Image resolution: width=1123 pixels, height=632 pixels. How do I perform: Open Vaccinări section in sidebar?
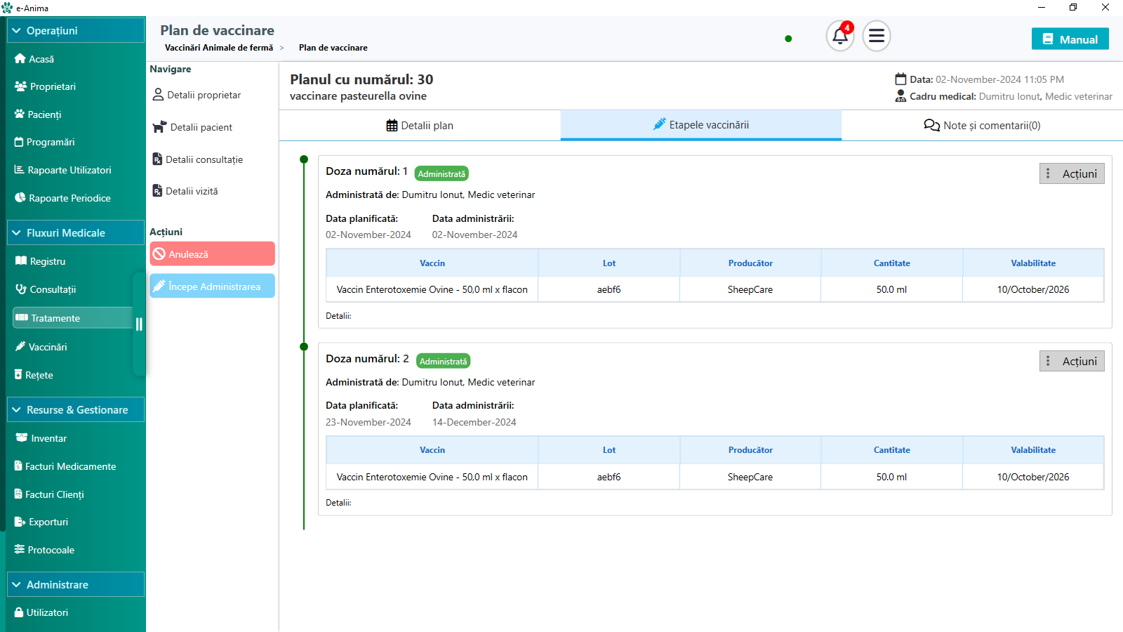point(48,347)
